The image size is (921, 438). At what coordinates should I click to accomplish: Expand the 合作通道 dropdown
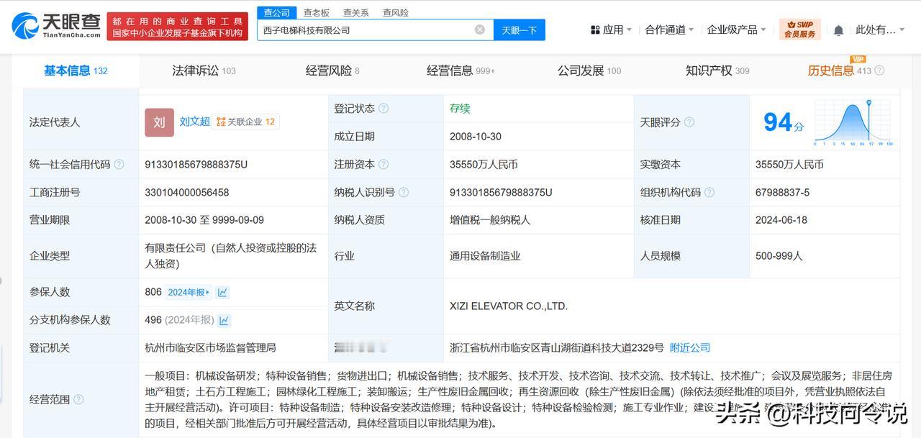pos(669,29)
